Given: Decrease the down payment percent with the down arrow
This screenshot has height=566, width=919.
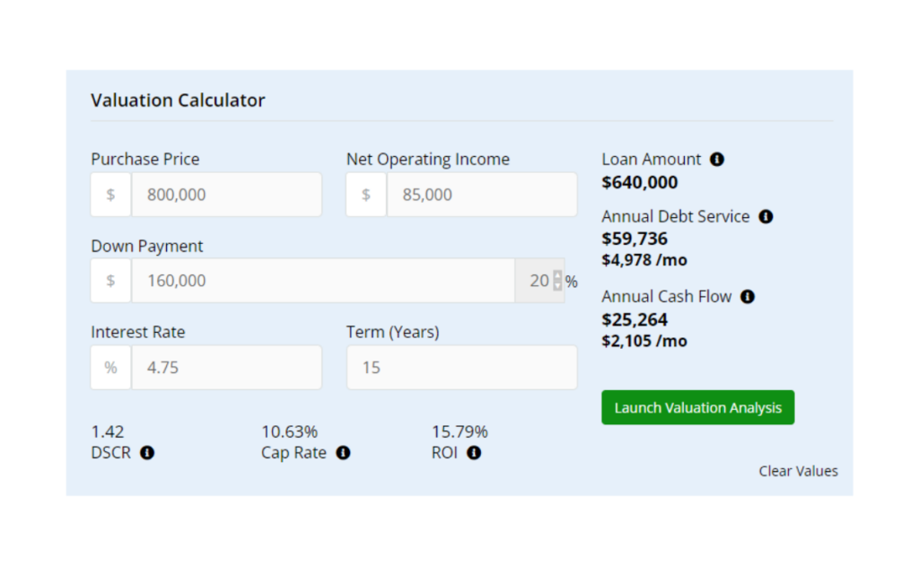Looking at the screenshot, I should click(x=557, y=285).
